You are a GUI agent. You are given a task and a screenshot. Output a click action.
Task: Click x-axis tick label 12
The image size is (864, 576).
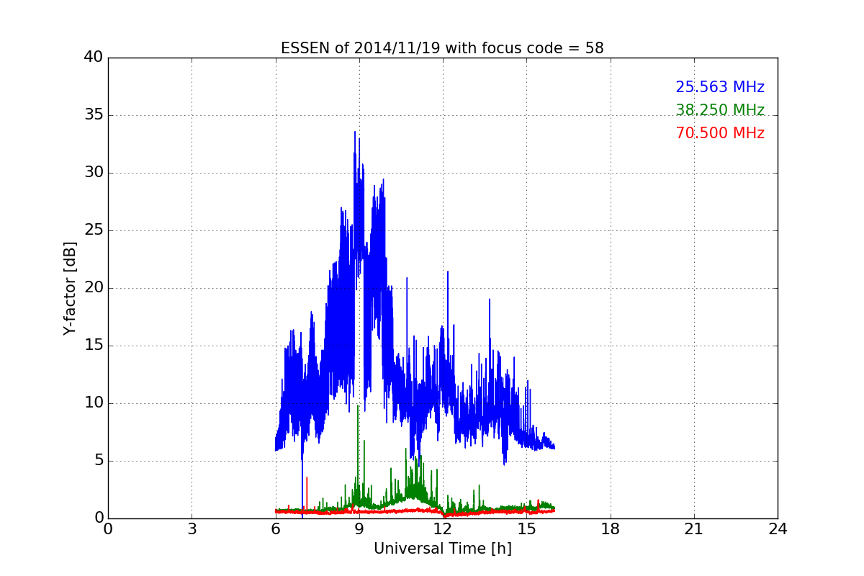(443, 529)
